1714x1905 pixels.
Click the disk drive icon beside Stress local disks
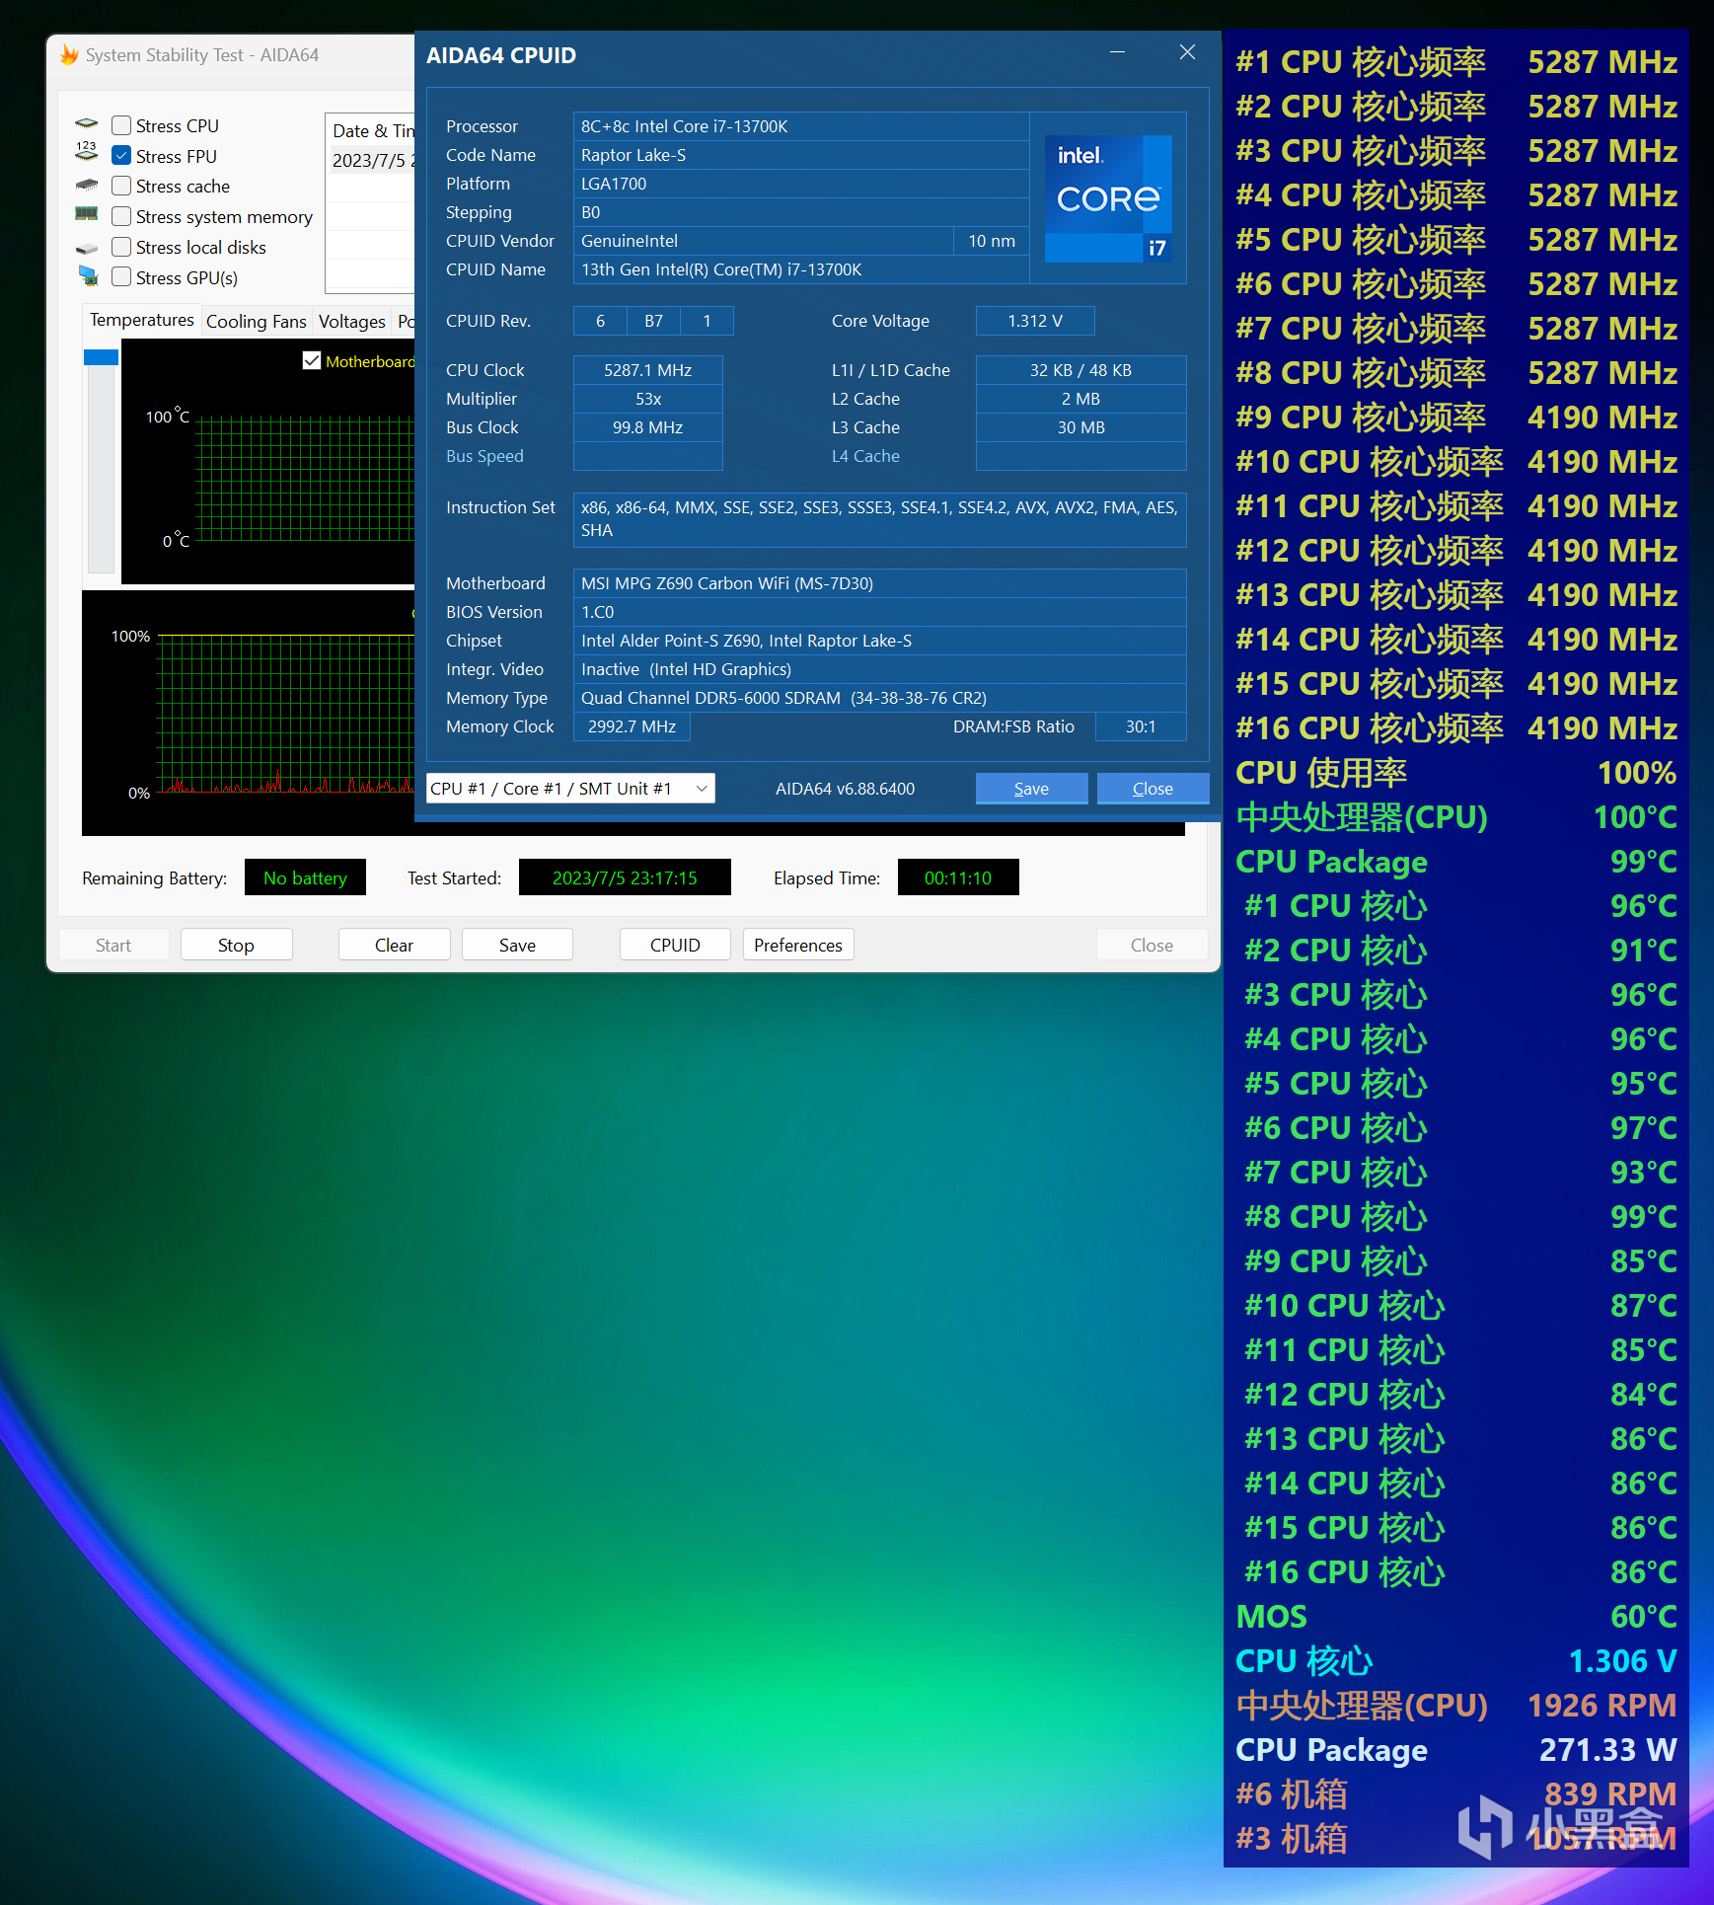[87, 248]
